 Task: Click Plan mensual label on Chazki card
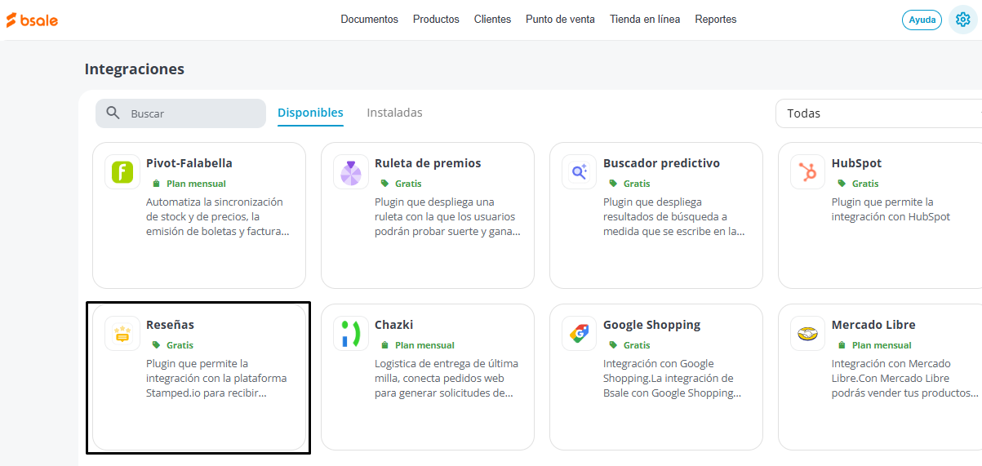[424, 345]
